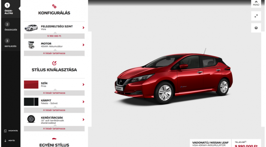The image size is (266, 147).
Task: Click the Mentés download arrow icon
Action: 5,141
